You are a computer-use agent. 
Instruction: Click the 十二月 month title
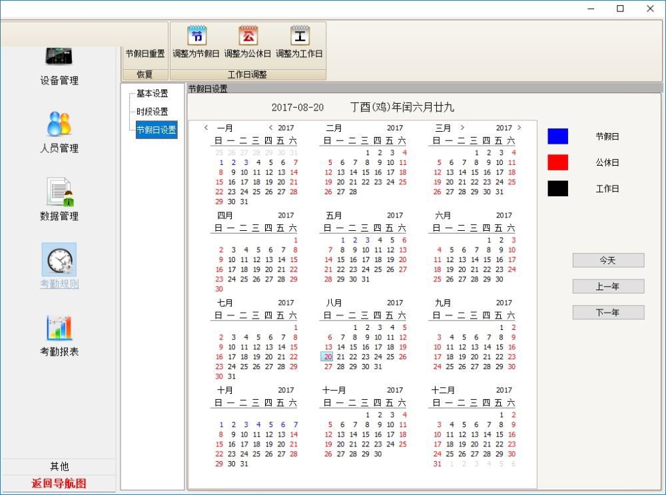(x=443, y=390)
